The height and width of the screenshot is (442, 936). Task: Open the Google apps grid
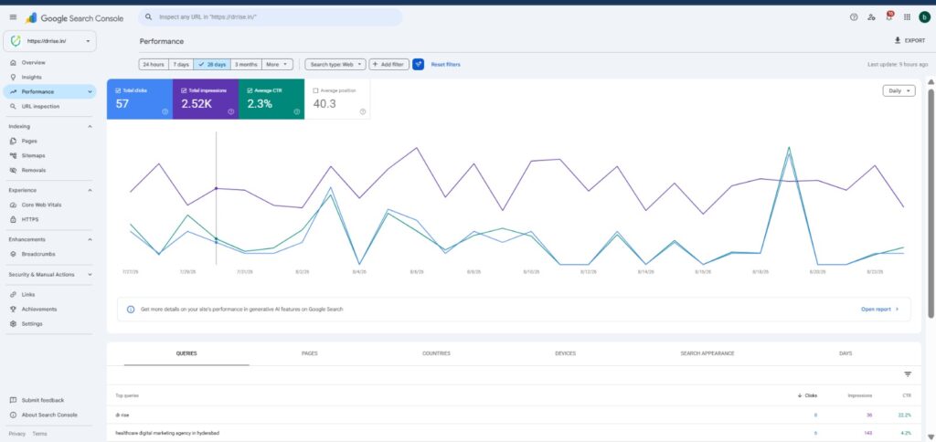tap(907, 17)
